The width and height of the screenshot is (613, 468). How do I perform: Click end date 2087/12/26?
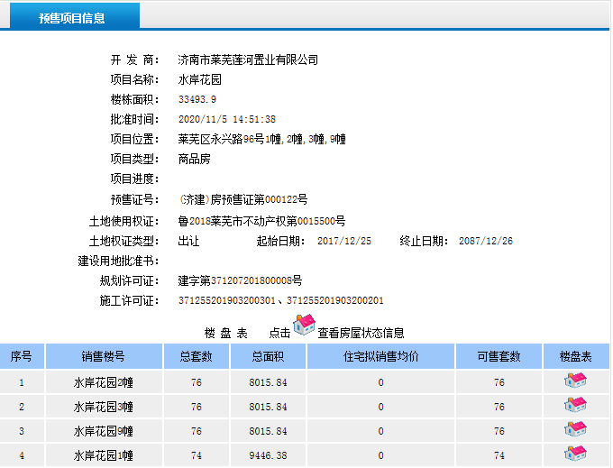click(x=486, y=241)
